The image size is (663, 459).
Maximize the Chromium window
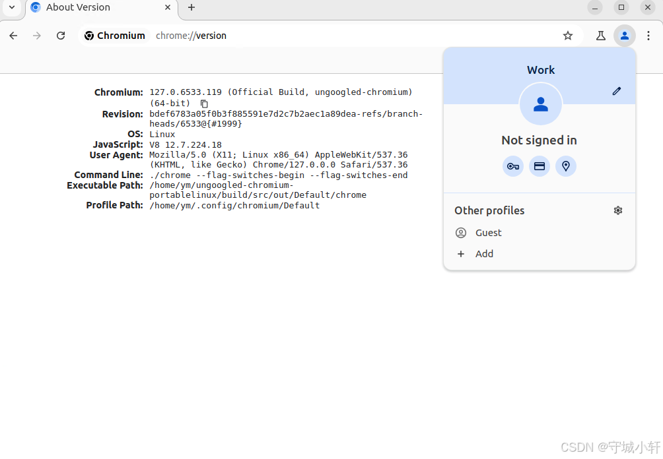point(621,8)
